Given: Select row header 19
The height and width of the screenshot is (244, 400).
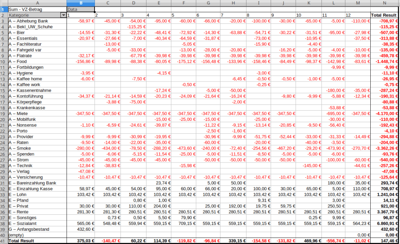Looking at the screenshot, I should click(4, 113).
